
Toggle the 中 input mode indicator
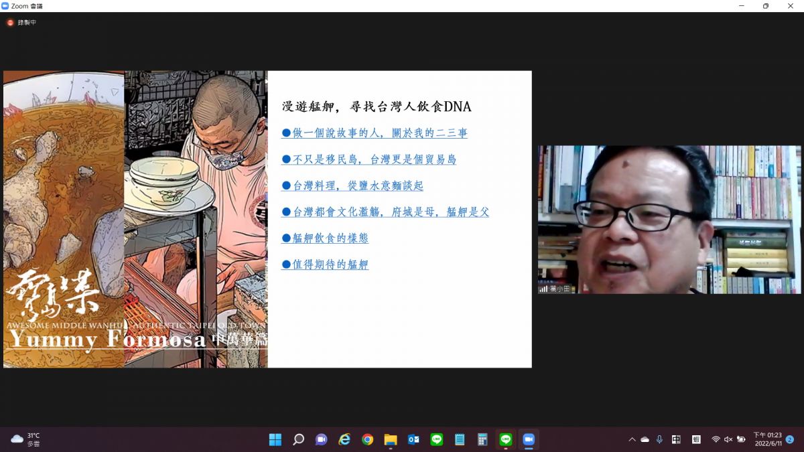pos(676,439)
